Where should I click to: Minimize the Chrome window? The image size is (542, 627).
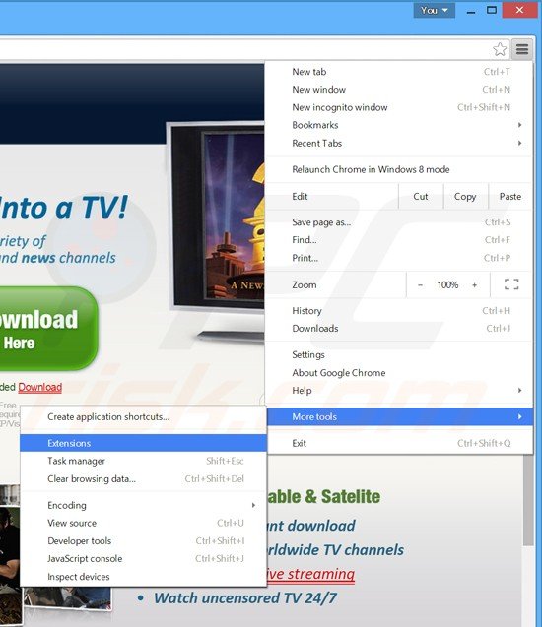[x=471, y=11]
